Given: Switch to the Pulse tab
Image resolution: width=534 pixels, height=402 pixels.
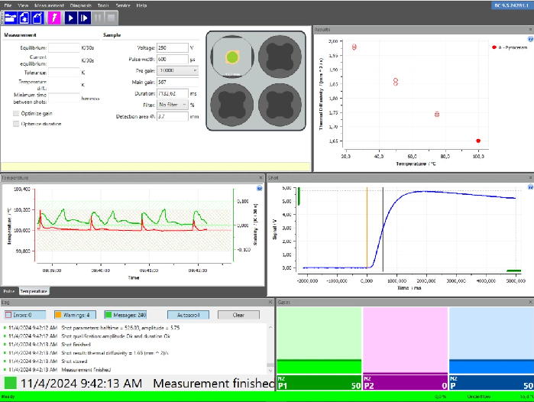Looking at the screenshot, I should click(x=9, y=291).
